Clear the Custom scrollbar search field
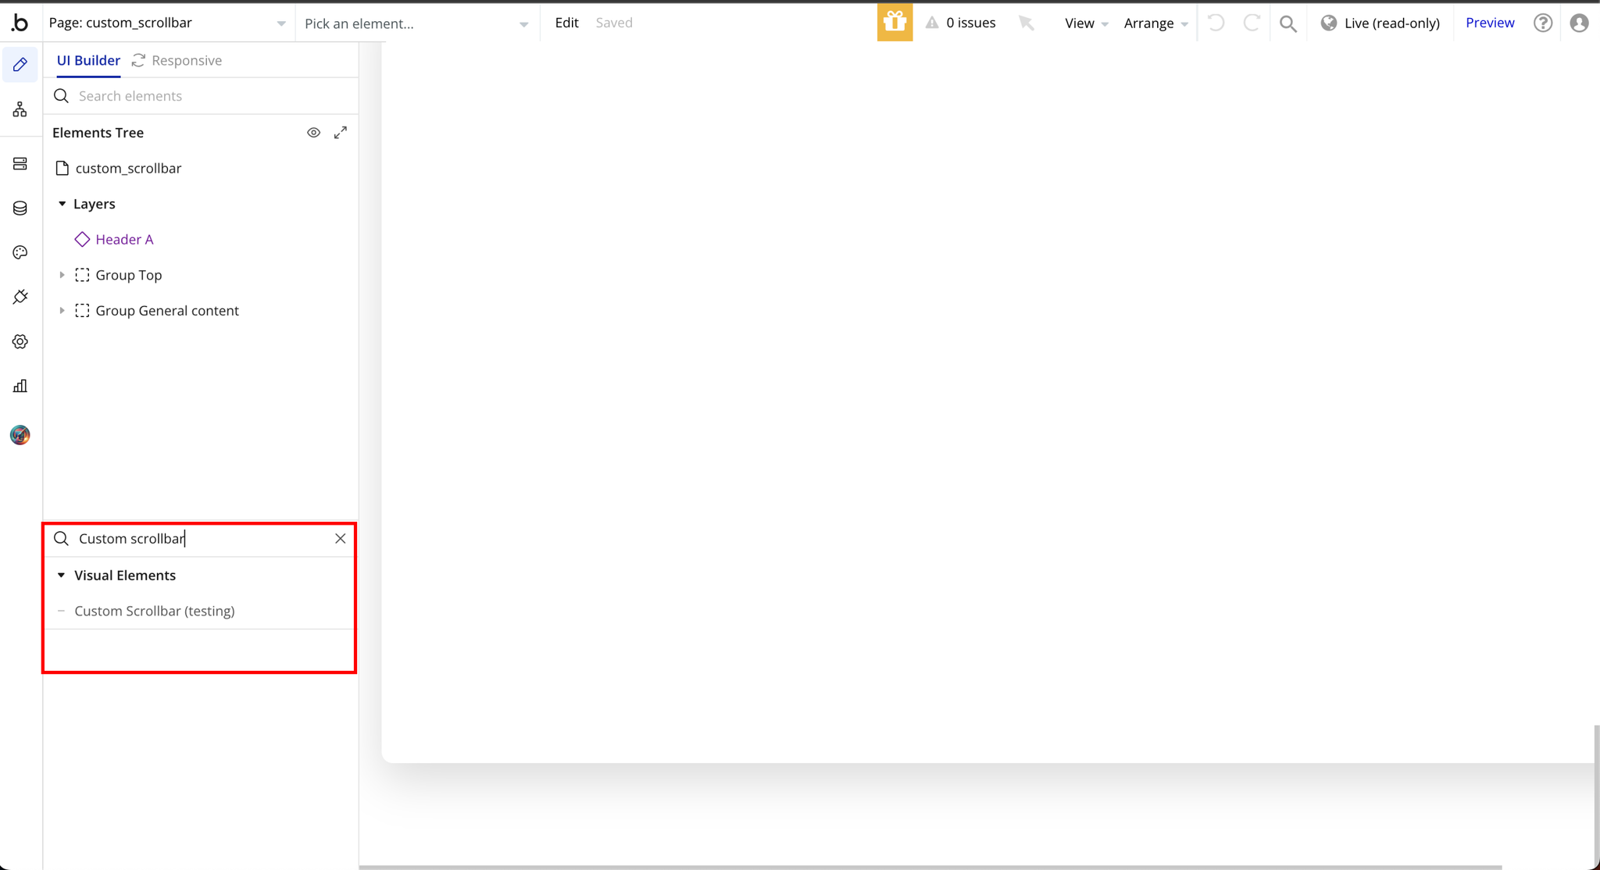The width and height of the screenshot is (1600, 870). point(341,539)
